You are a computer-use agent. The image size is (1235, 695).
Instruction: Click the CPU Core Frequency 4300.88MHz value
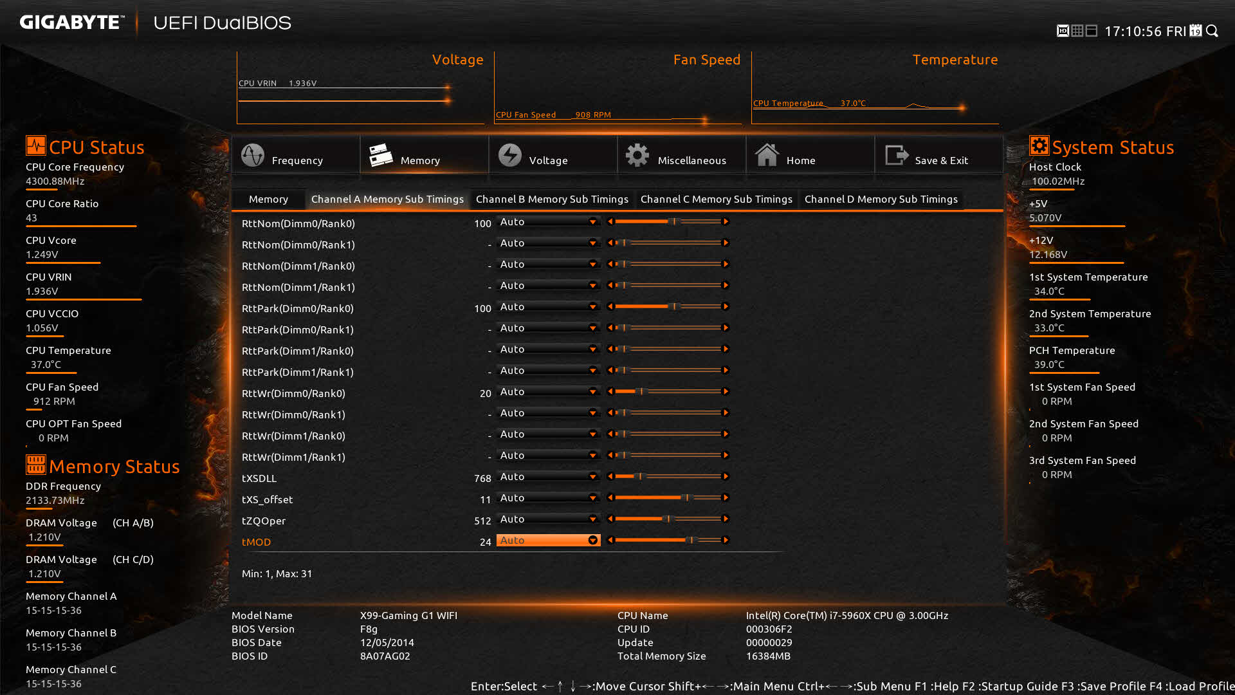pos(55,181)
